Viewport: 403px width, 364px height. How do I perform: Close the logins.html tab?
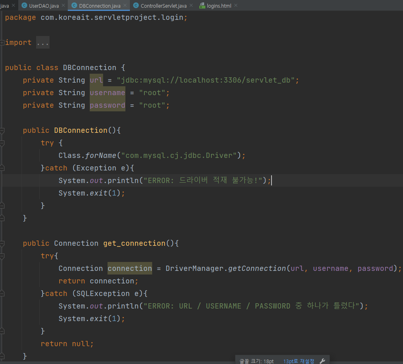[236, 5]
